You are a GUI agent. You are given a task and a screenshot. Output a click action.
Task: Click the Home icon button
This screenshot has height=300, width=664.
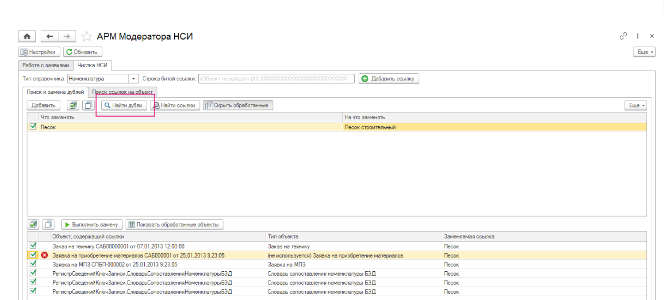[27, 36]
